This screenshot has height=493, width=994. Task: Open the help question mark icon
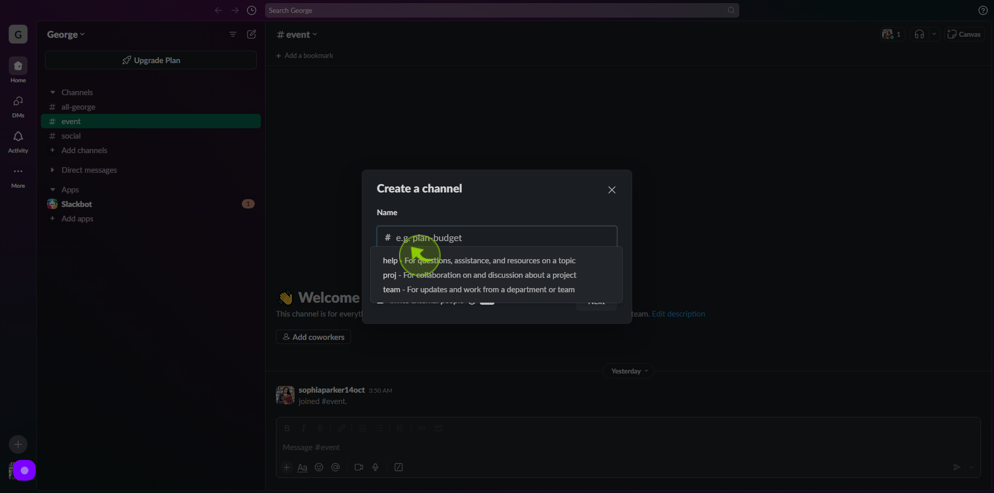point(983,10)
